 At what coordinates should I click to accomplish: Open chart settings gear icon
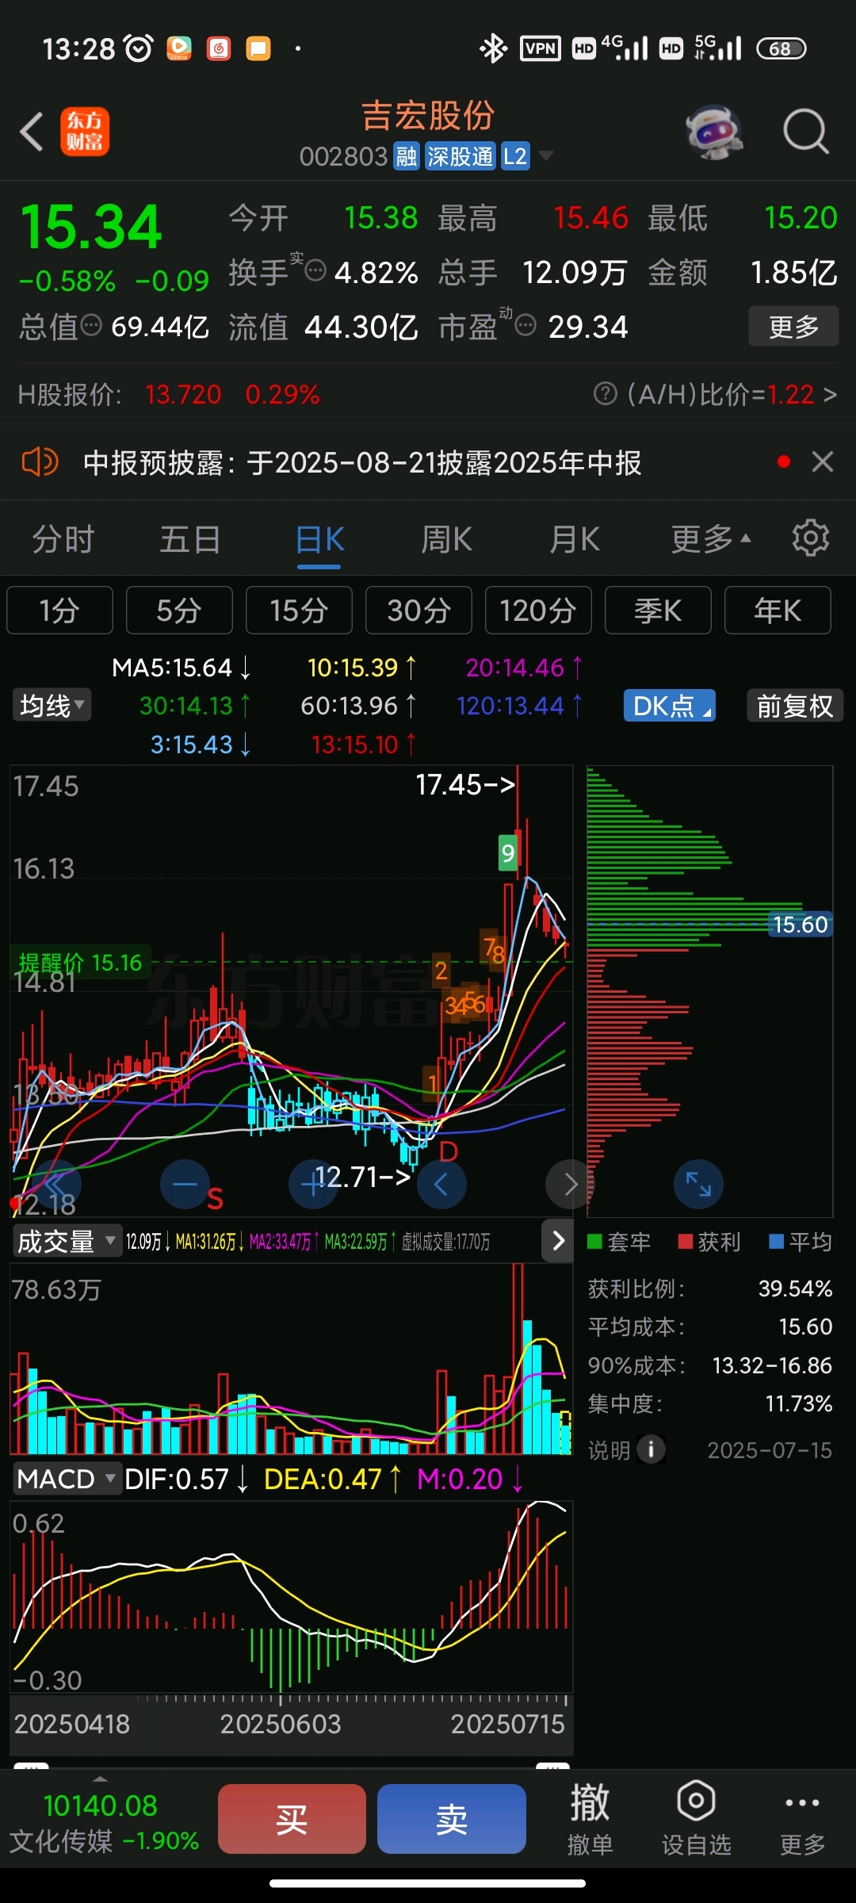(810, 538)
